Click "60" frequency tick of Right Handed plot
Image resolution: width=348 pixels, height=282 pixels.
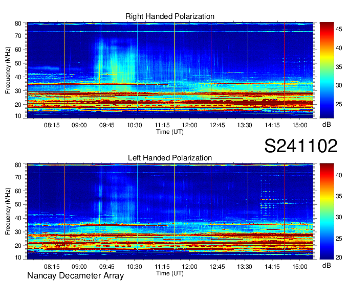click(x=18, y=50)
